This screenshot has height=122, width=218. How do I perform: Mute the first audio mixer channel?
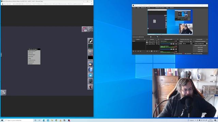pyautogui.click(x=173, y=44)
